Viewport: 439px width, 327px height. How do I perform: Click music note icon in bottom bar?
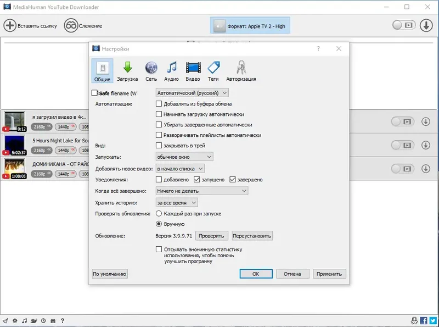click(x=25, y=320)
